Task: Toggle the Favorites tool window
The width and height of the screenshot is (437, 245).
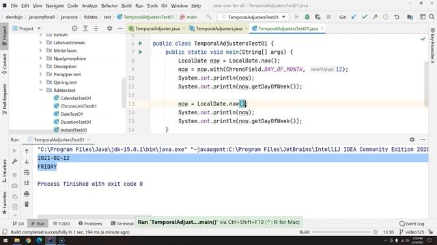Action: click(x=5, y=203)
